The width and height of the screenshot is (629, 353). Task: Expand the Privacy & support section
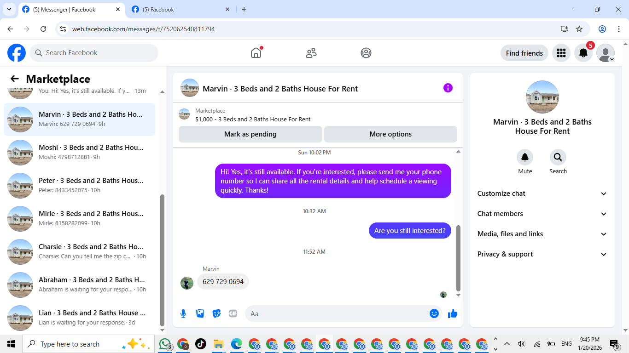(x=542, y=254)
